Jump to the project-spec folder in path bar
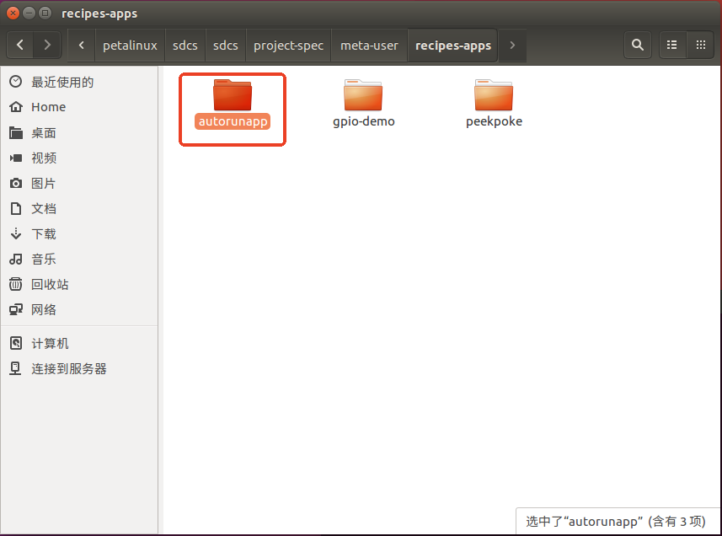The height and width of the screenshot is (536, 722). [289, 46]
